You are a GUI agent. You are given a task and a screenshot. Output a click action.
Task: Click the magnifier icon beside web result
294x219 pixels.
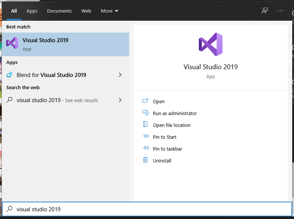(x=9, y=100)
